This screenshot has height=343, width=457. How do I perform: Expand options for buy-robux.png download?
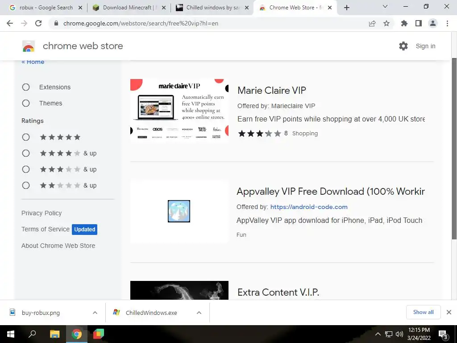95,313
